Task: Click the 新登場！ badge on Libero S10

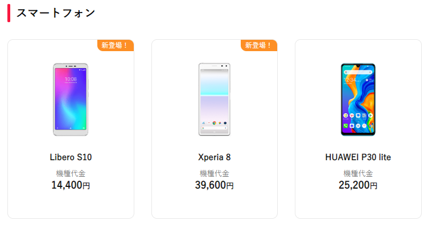Action: point(116,45)
